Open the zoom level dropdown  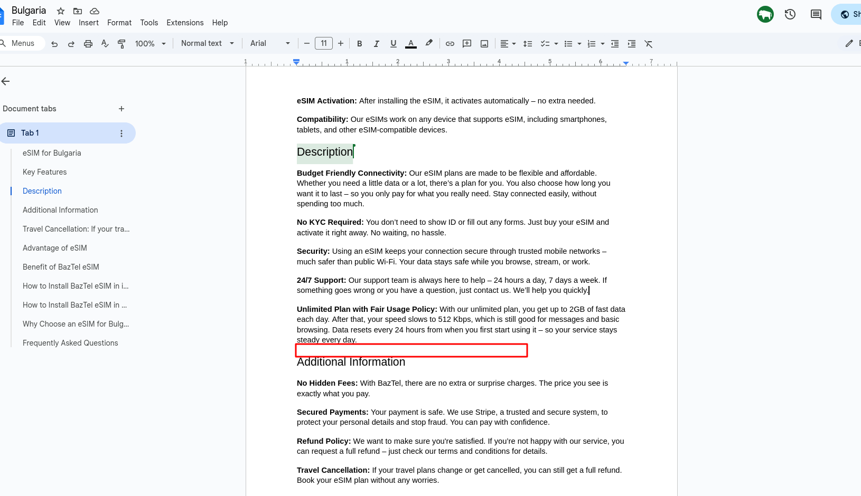coord(150,44)
